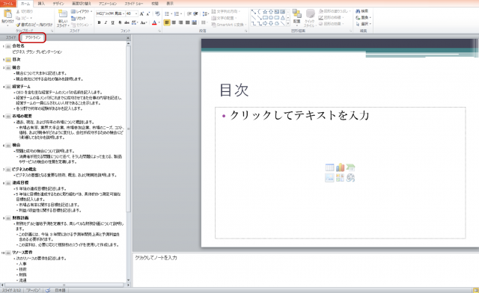Click the Increase Font Size icon
479x293 pixels.
tap(141, 13)
